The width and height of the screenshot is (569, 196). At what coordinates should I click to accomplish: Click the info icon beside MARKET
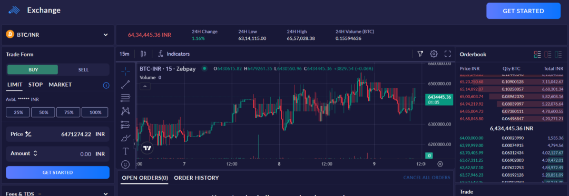click(106, 85)
